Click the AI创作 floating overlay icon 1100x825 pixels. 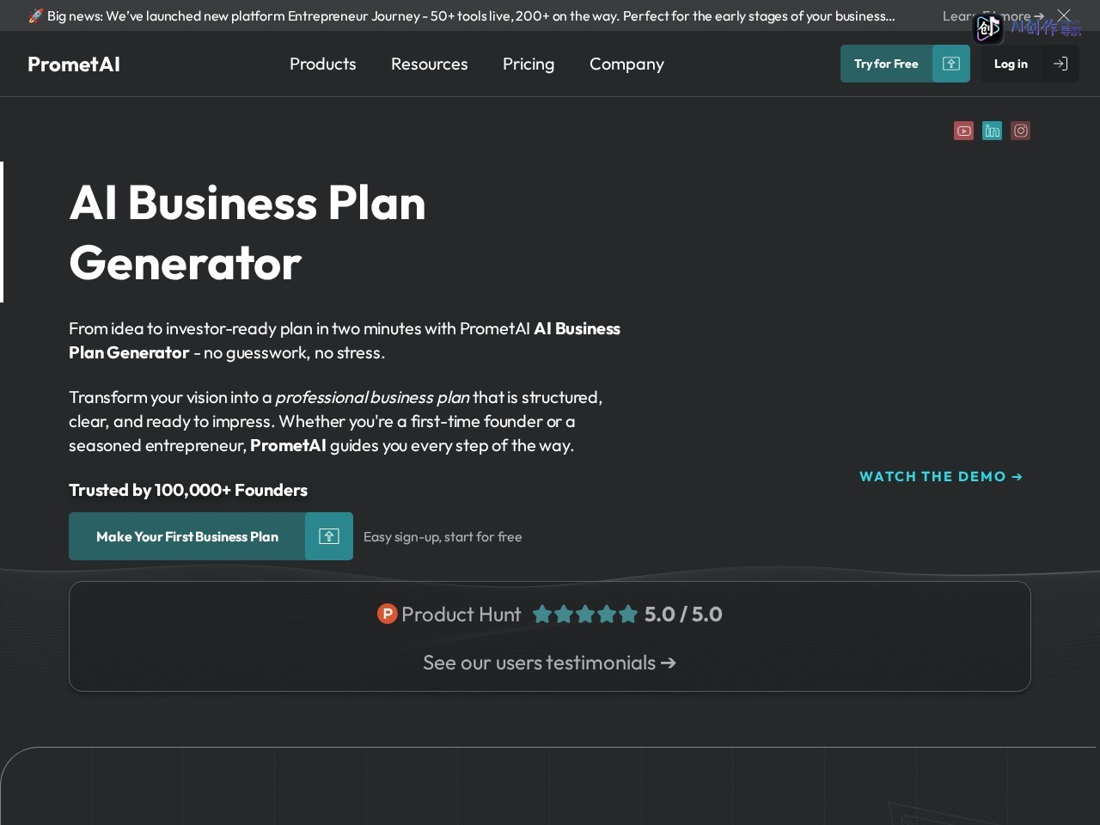988,28
